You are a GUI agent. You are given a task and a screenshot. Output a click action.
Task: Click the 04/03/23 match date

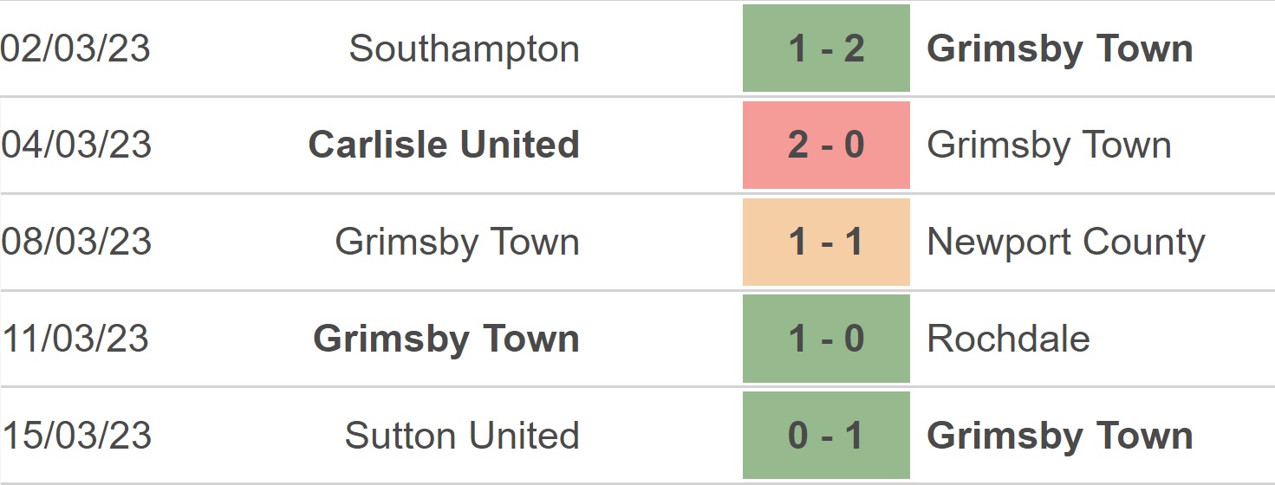[75, 145]
